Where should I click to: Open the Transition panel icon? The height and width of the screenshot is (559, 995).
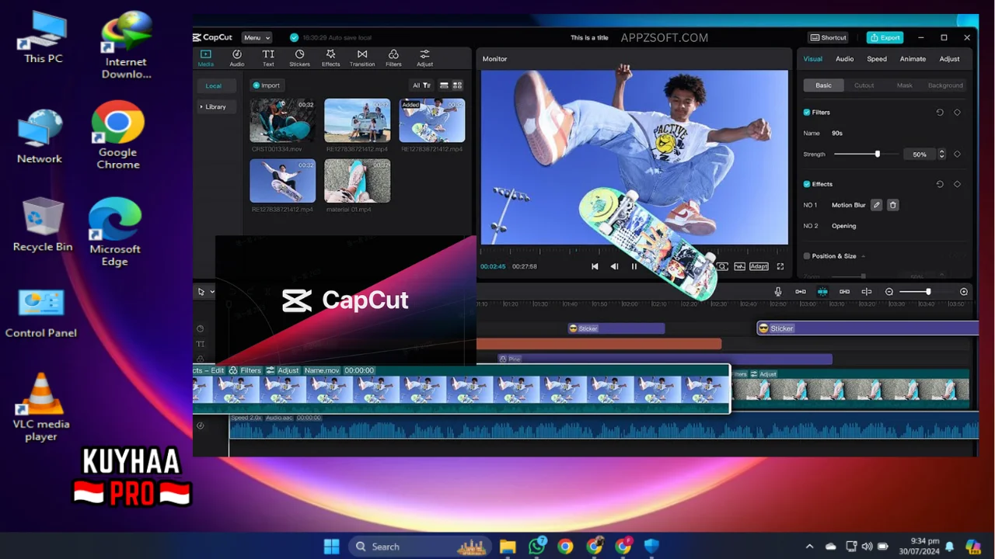tap(362, 54)
